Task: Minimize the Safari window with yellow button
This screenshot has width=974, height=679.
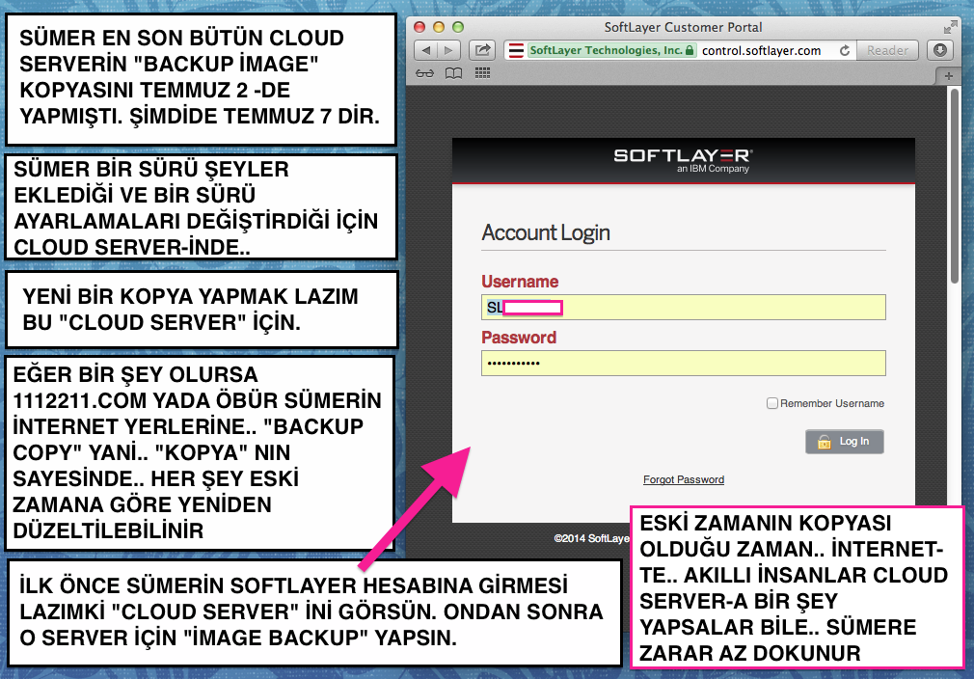Action: point(439,27)
